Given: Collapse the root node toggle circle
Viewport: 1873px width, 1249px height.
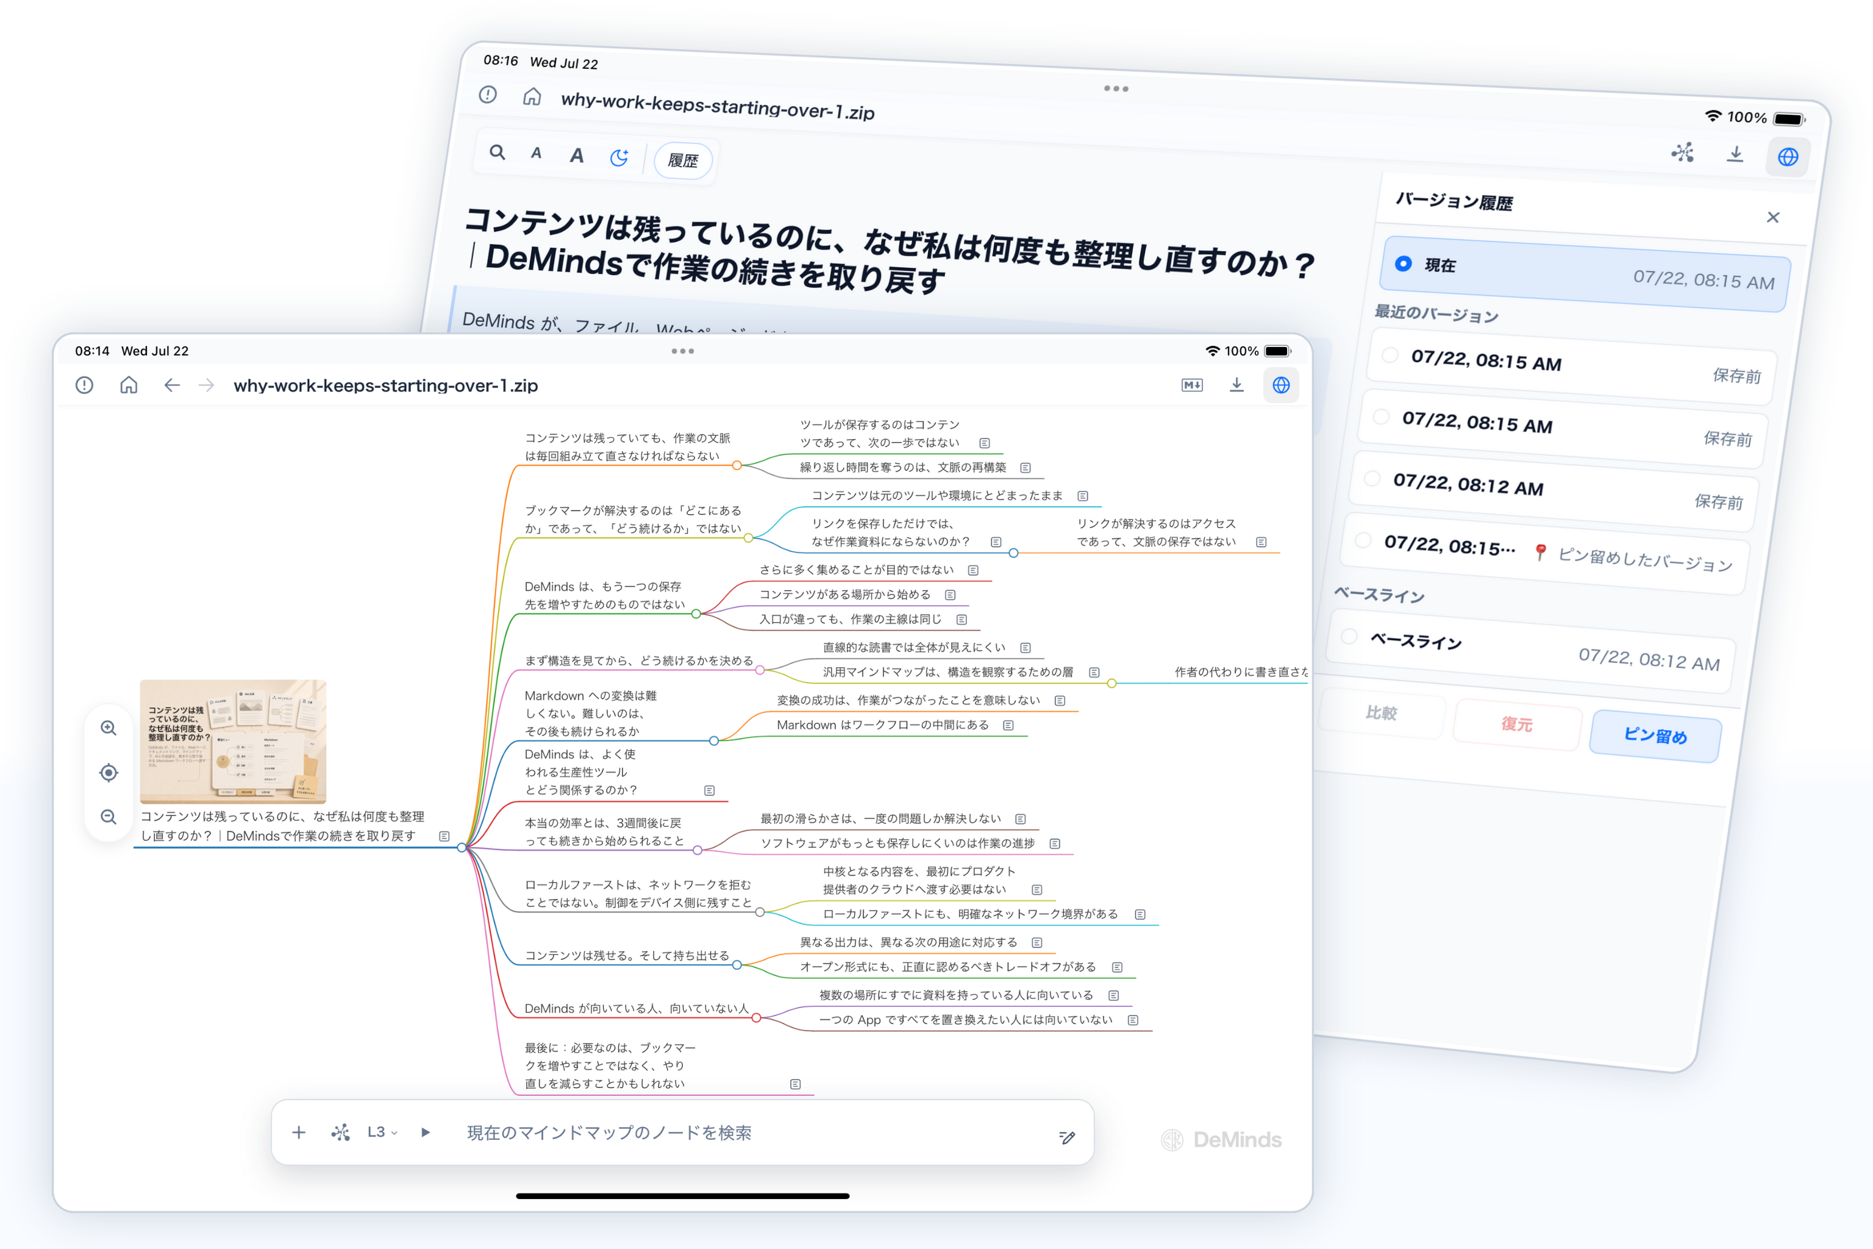Looking at the screenshot, I should point(462,848).
